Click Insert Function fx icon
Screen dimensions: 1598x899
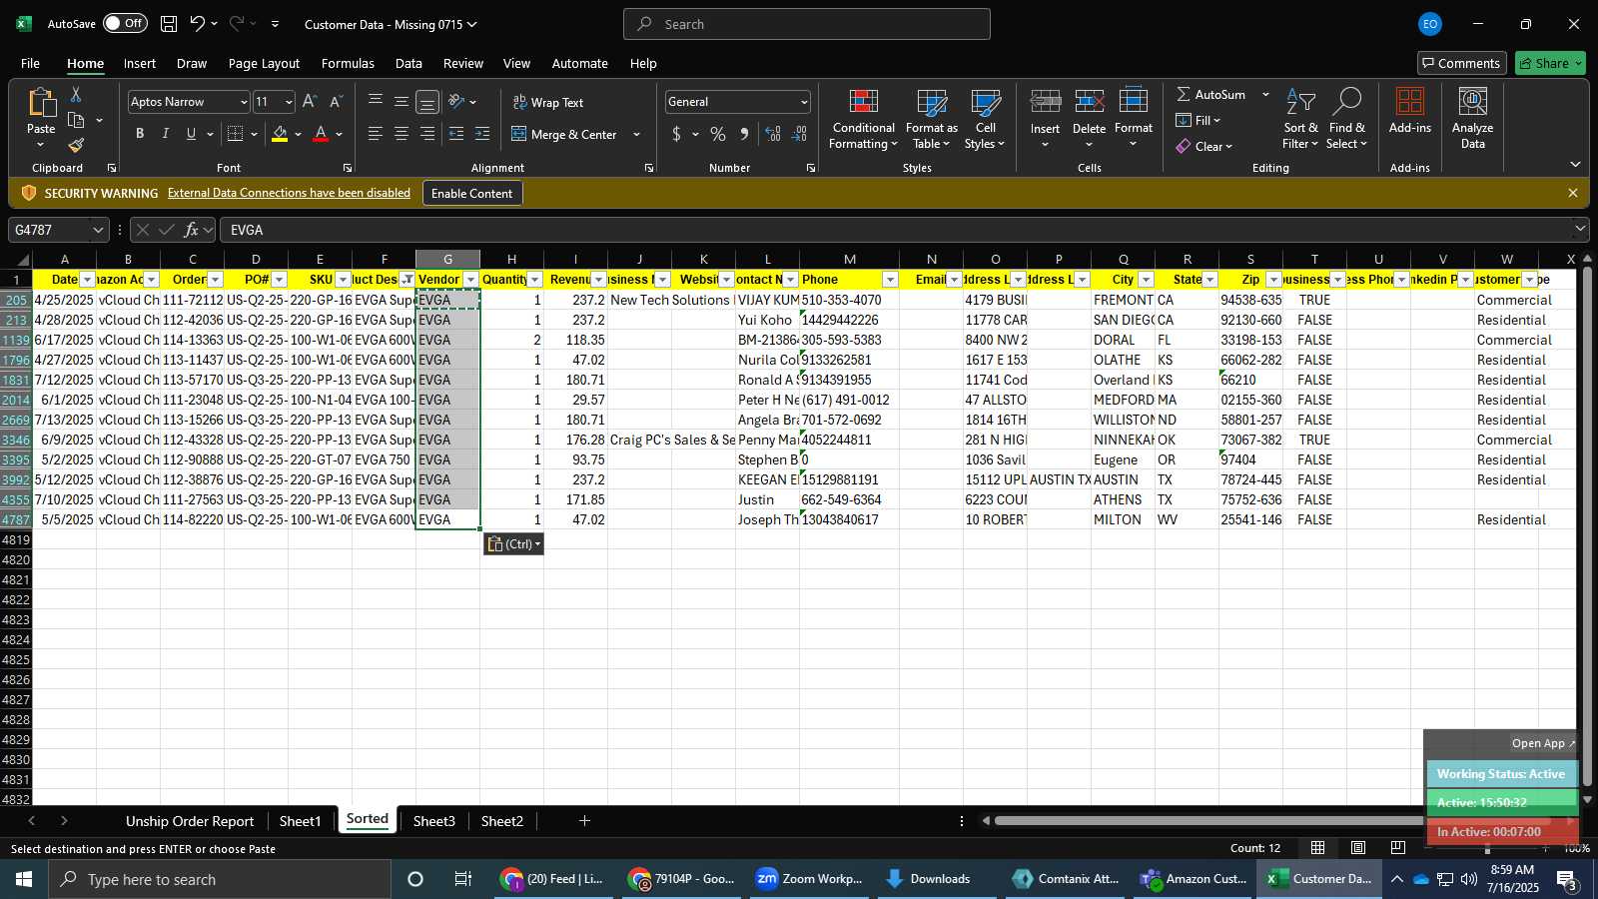coord(191,230)
